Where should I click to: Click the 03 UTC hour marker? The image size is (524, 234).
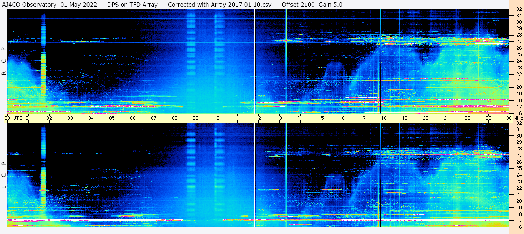70,118
